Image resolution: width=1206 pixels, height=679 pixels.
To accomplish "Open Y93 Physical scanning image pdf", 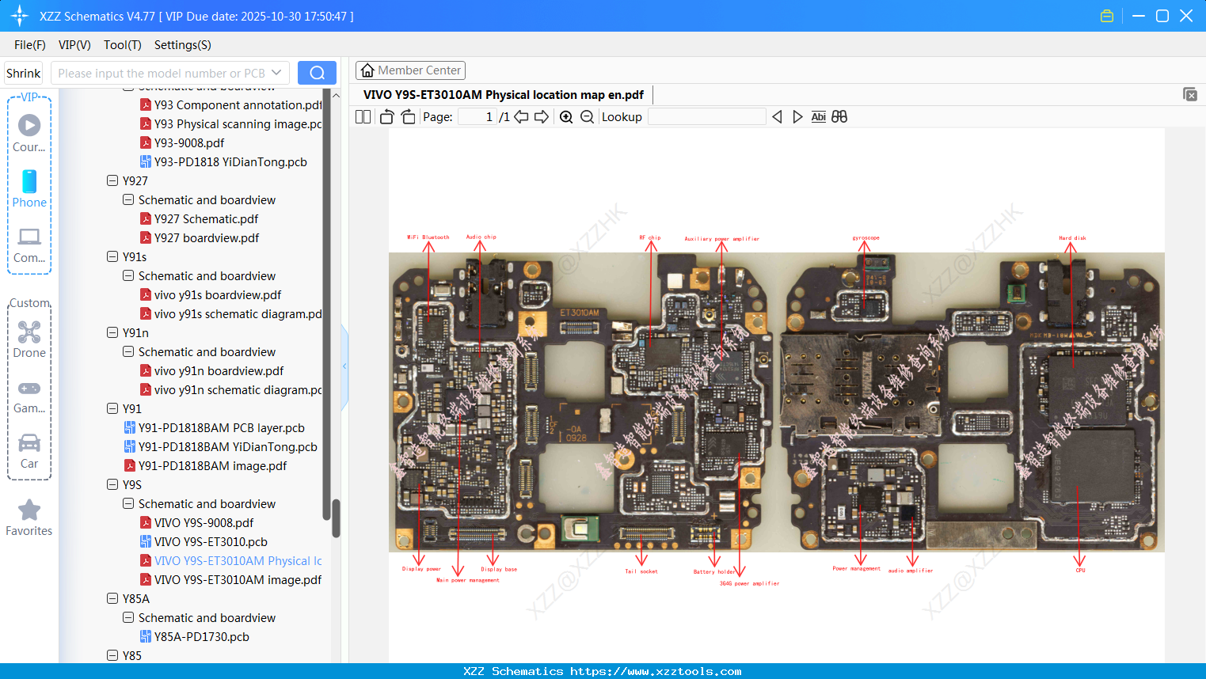I will (231, 123).
